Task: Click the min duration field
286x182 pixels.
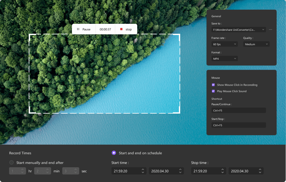Action: [43, 171]
